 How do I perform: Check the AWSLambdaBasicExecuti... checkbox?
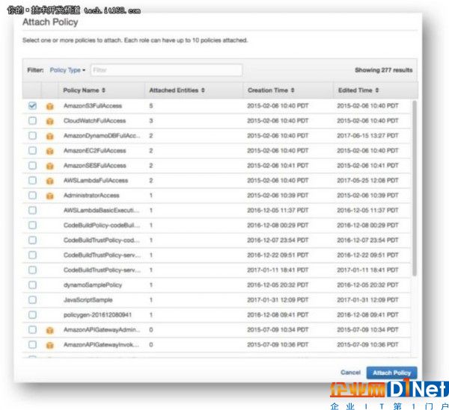click(33, 211)
